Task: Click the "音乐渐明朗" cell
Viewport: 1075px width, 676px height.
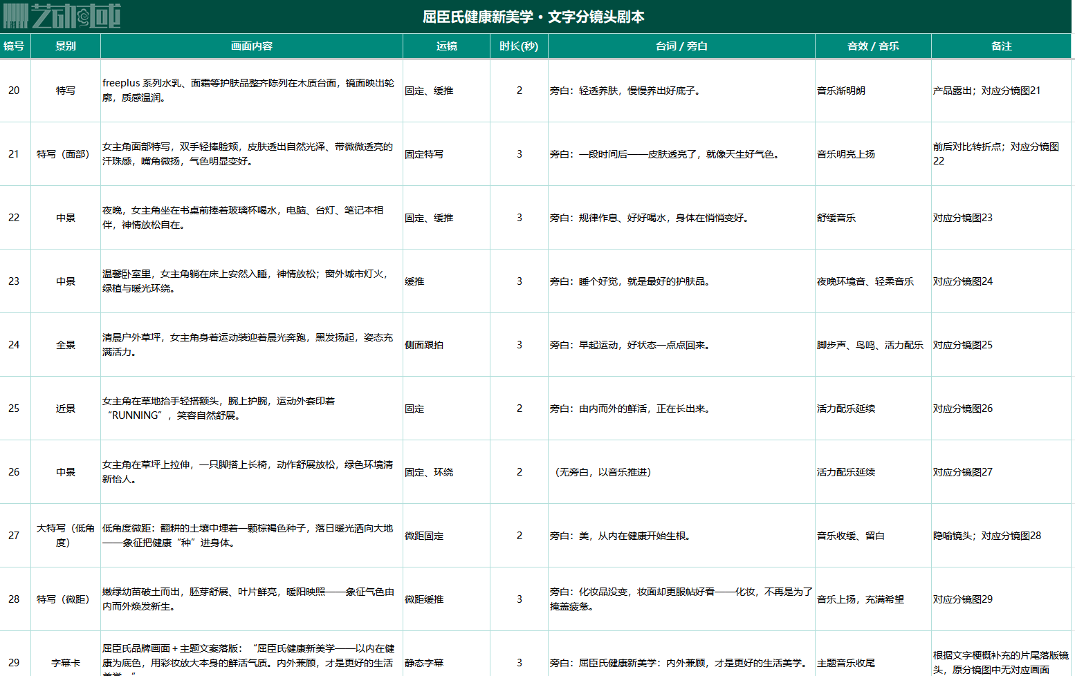Action: pyautogui.click(x=873, y=91)
